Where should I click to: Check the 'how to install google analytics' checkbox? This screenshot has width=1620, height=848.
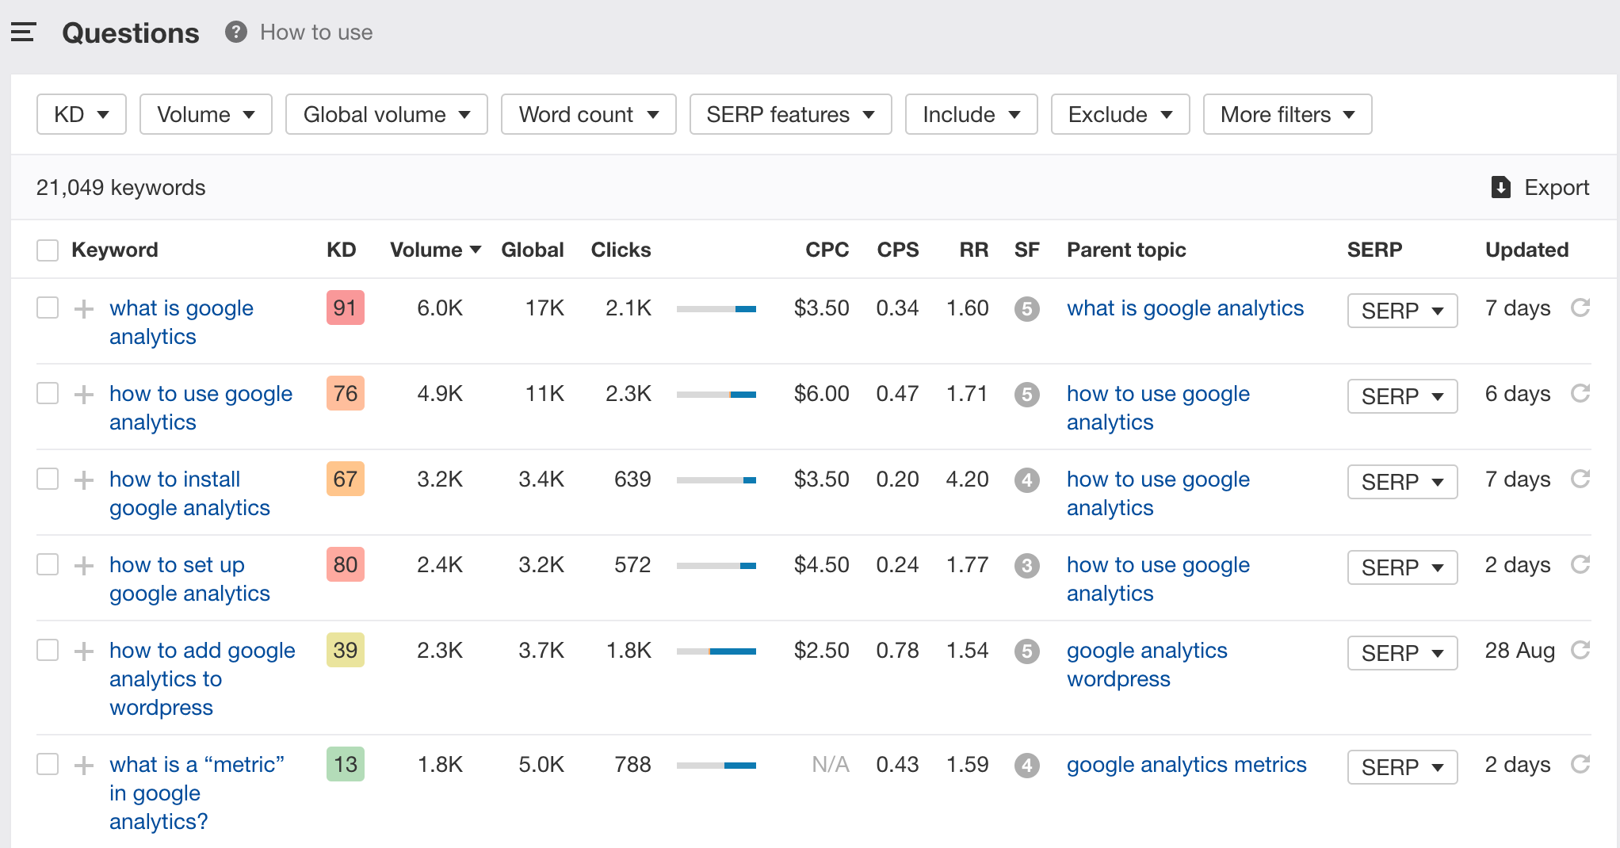click(x=48, y=479)
